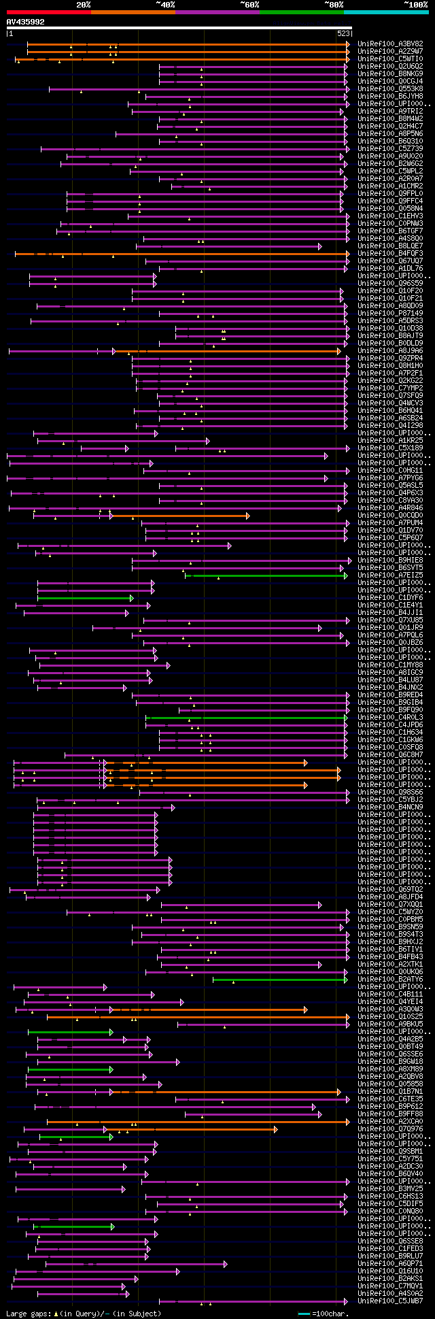The height and width of the screenshot is (1319, 435).
Task: Select hit UniRef100_P87149
Action: 390,313
